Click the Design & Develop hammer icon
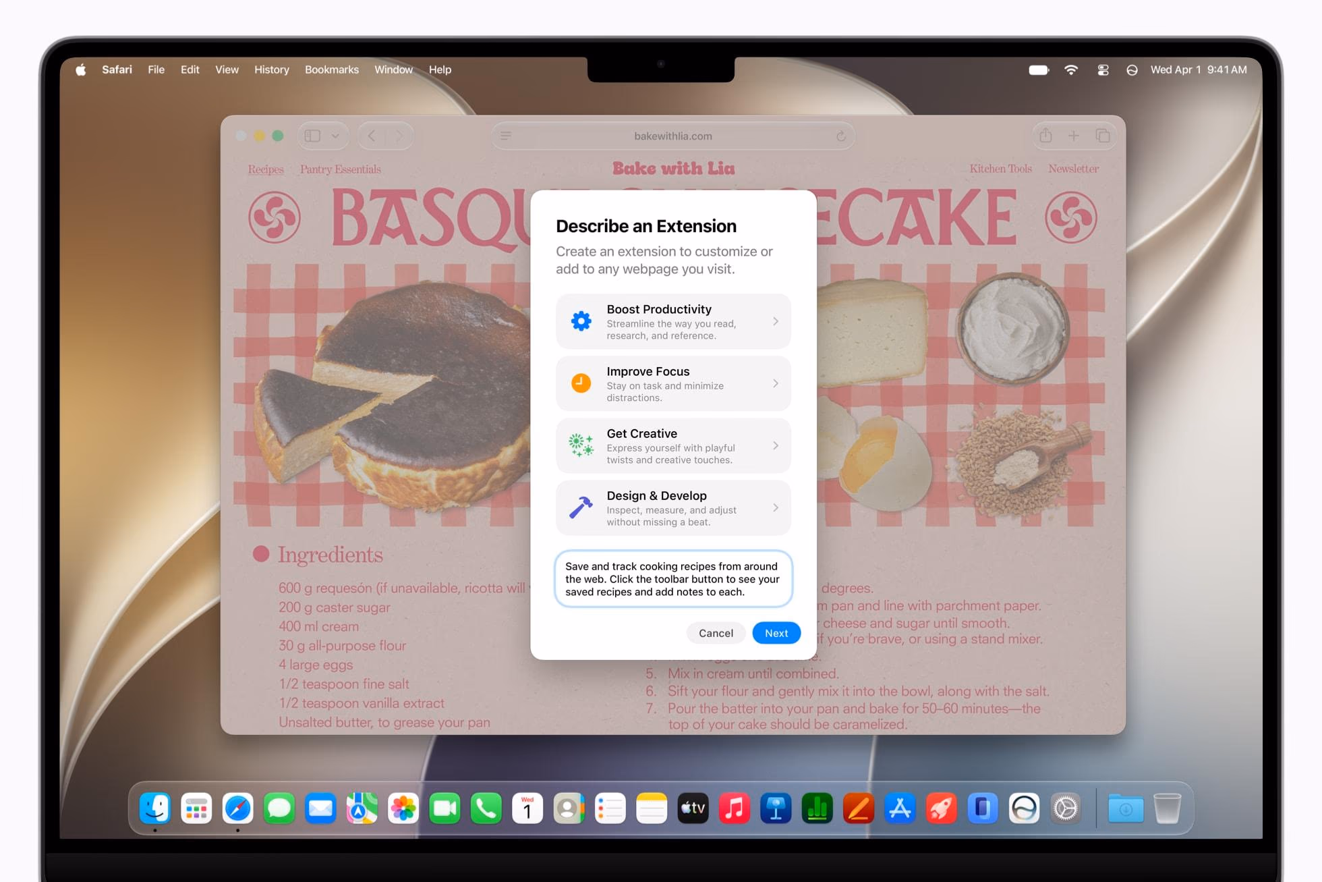Viewport: 1322px width, 882px height. click(x=581, y=507)
